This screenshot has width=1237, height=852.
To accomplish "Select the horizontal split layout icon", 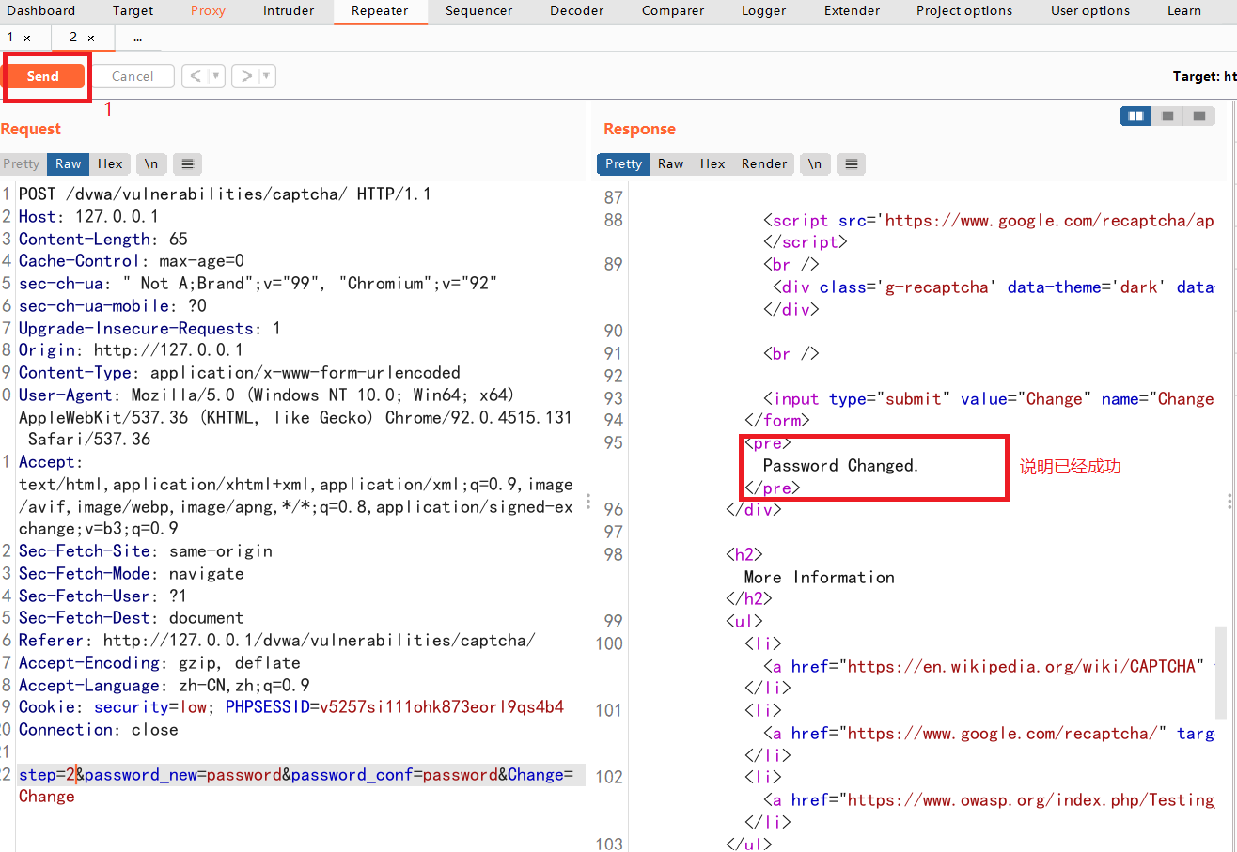I will click(1167, 116).
